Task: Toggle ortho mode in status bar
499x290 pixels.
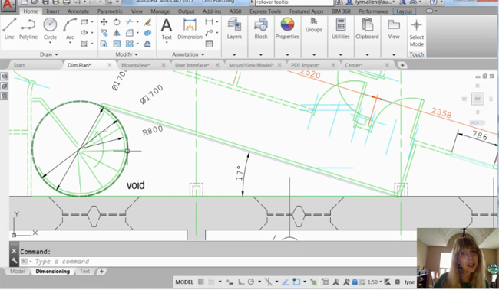Action: tap(241, 282)
